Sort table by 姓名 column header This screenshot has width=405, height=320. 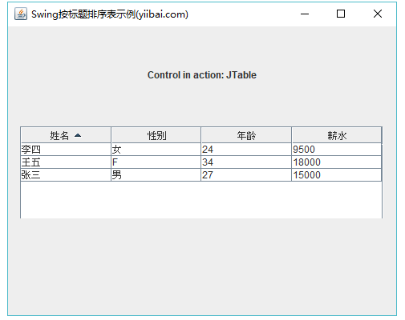pos(66,135)
